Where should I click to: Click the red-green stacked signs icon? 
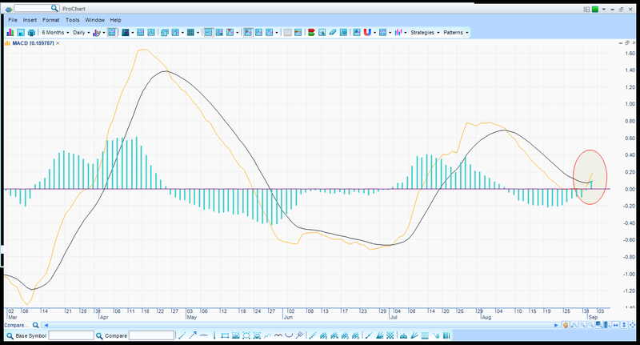click(311, 32)
